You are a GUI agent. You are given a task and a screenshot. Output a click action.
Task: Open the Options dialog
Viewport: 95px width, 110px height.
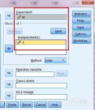82,34
